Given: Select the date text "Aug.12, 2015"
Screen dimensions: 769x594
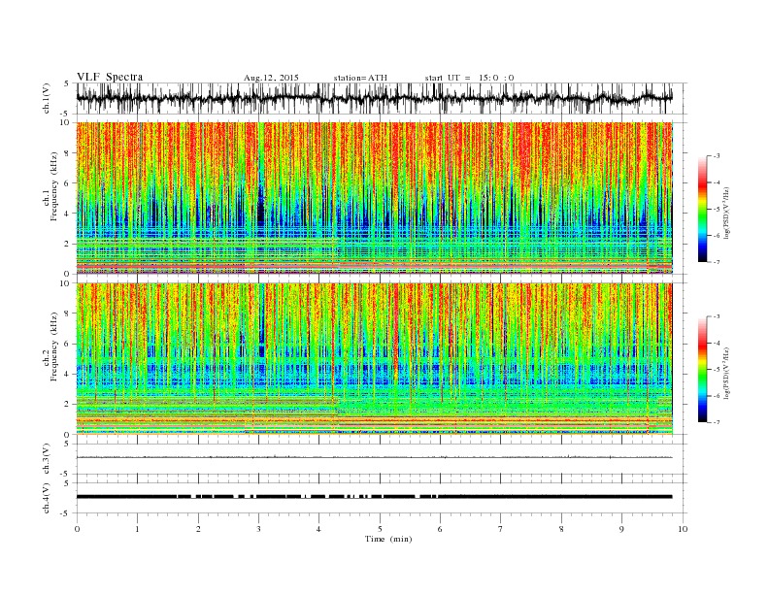Looking at the screenshot, I should coord(271,78).
